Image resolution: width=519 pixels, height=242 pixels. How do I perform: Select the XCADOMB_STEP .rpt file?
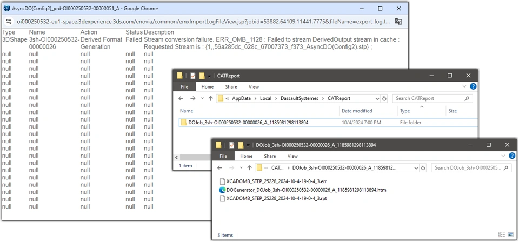tap(274, 199)
